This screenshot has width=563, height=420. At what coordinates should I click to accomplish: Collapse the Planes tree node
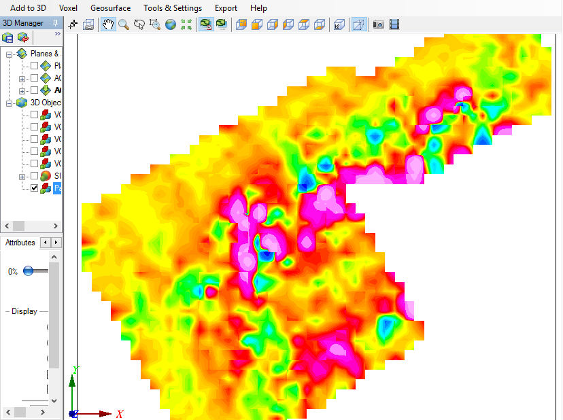tap(10, 54)
